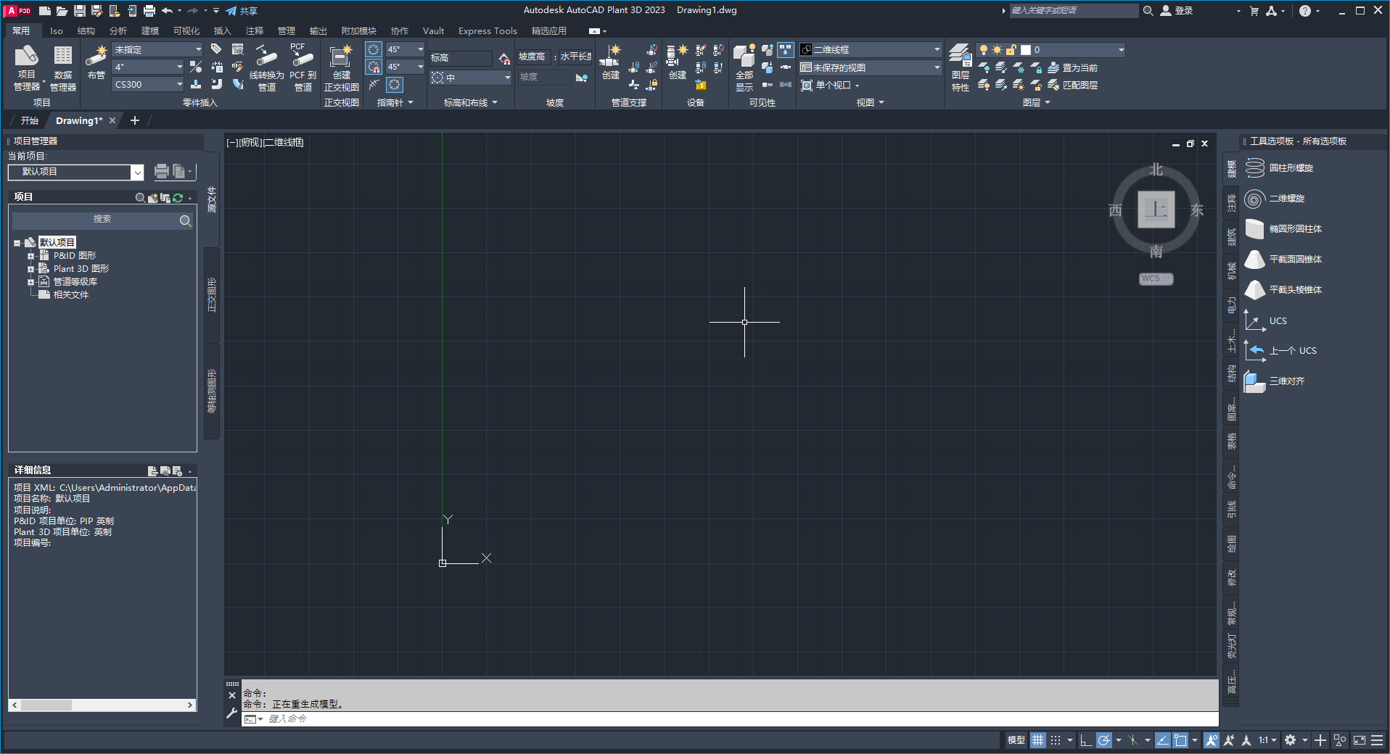Switch to the Express Tools ribbon tab
The image size is (1390, 754).
[x=487, y=30]
